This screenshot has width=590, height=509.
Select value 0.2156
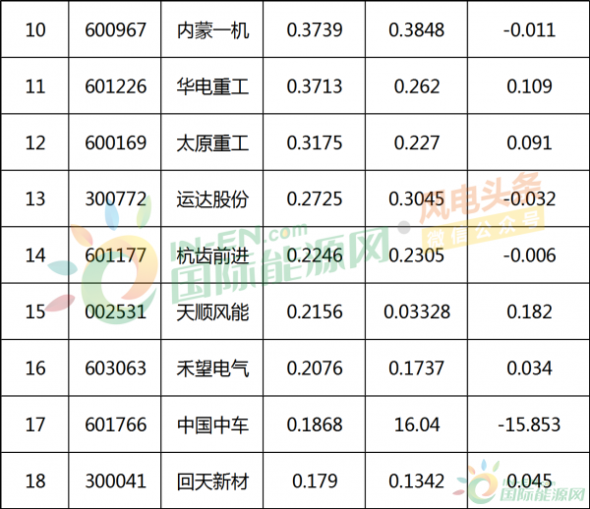pos(315,311)
